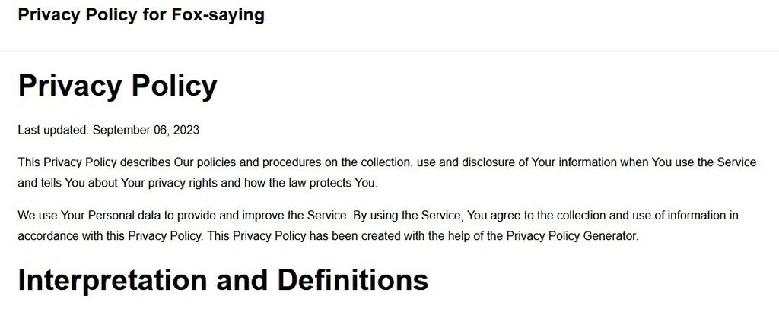This screenshot has height=318, width=779.
Task: Click the "Last updated" label text
Action: [x=54, y=131]
